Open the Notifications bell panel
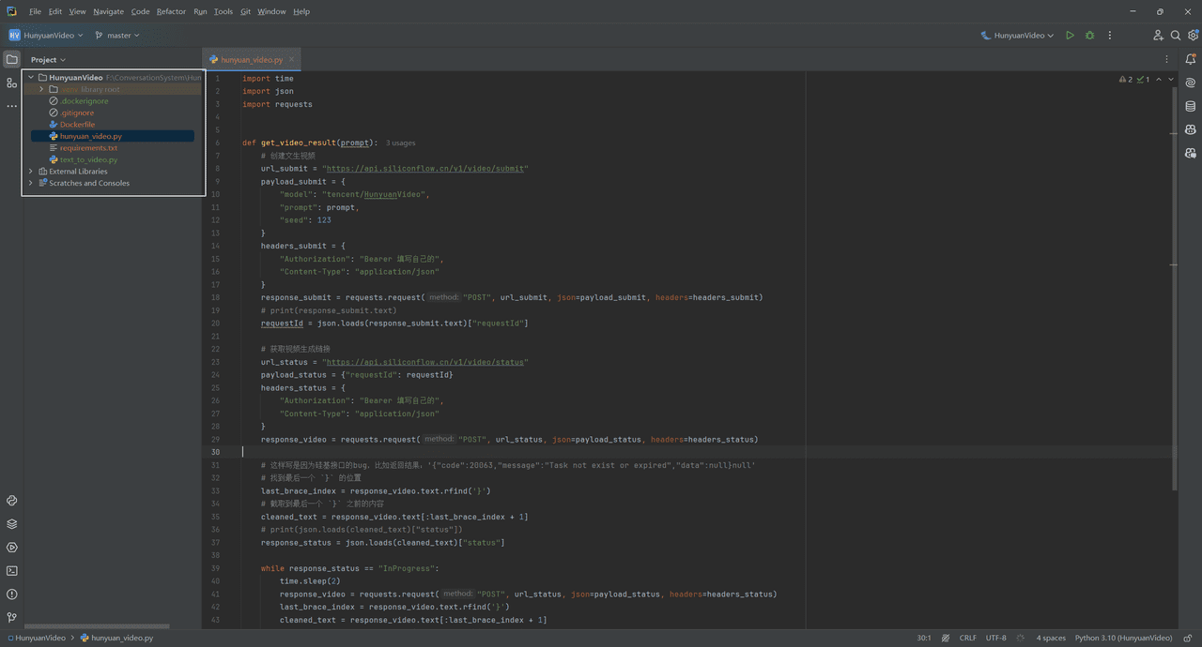The height and width of the screenshot is (647, 1202). 1191,59
